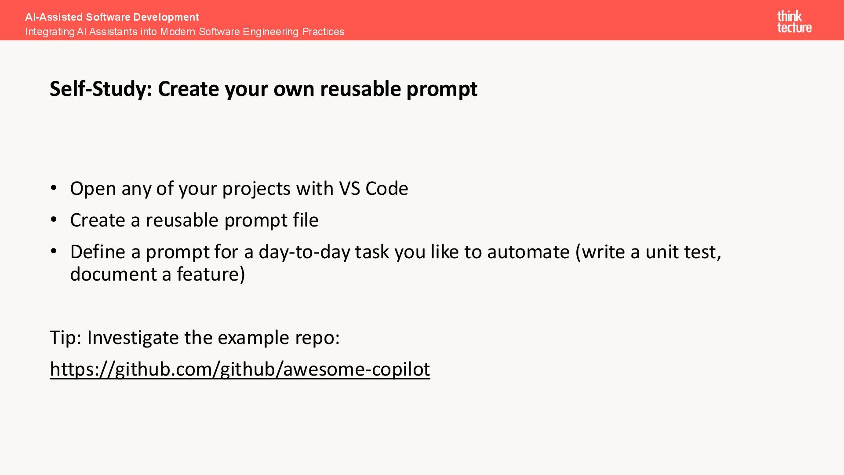This screenshot has width=844, height=475.
Task: Select the slide title starting with "Self-Study"
Action: pyautogui.click(x=263, y=89)
